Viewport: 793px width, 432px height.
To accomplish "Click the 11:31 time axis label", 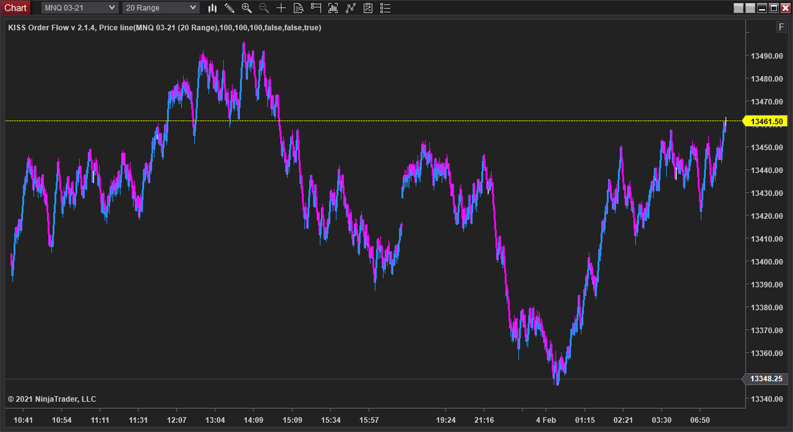I will 139,420.
